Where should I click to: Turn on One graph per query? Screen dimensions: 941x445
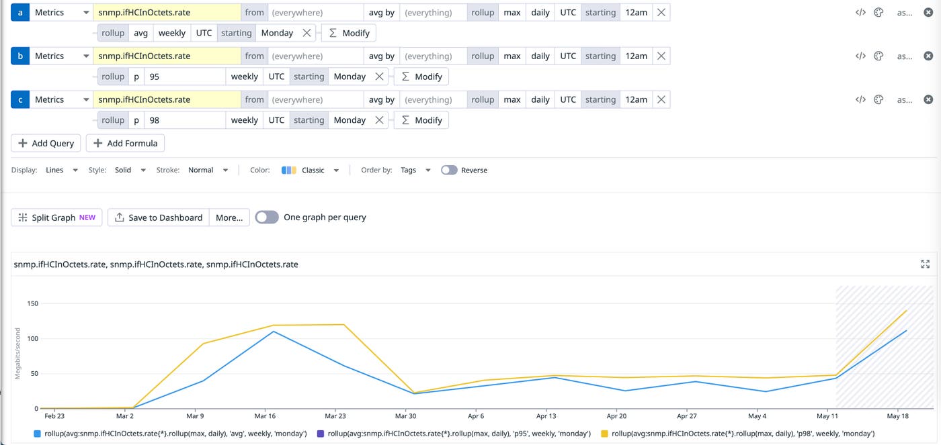pyautogui.click(x=267, y=217)
